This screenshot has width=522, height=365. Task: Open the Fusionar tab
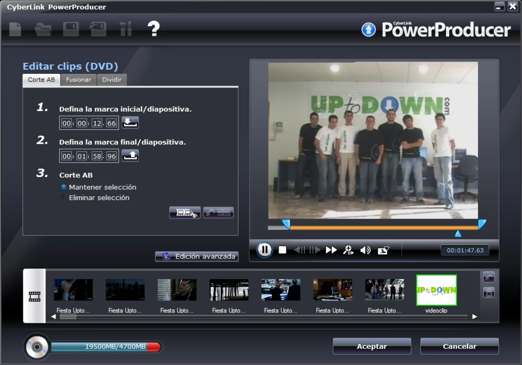pos(78,79)
